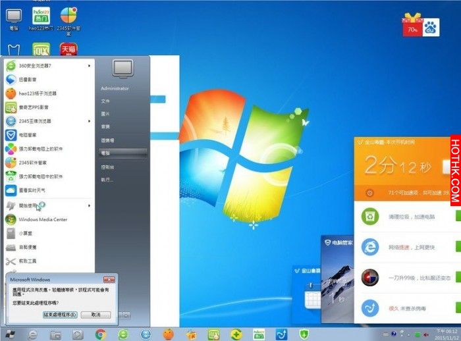Open the red 天猫 desktop shortcut
Viewport: 461px width, 341px height.
click(x=68, y=49)
